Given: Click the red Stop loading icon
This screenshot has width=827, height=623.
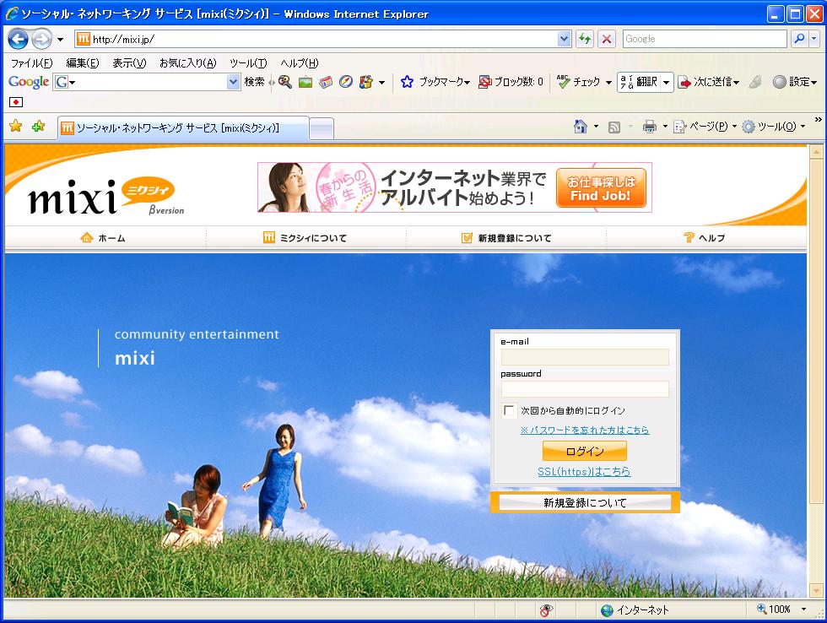Looking at the screenshot, I should coord(607,39).
